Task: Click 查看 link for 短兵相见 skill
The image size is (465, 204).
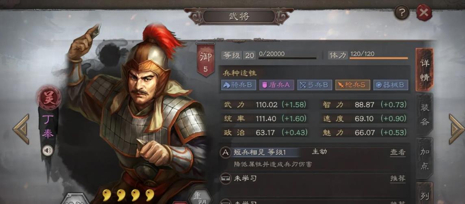Action: coord(398,152)
